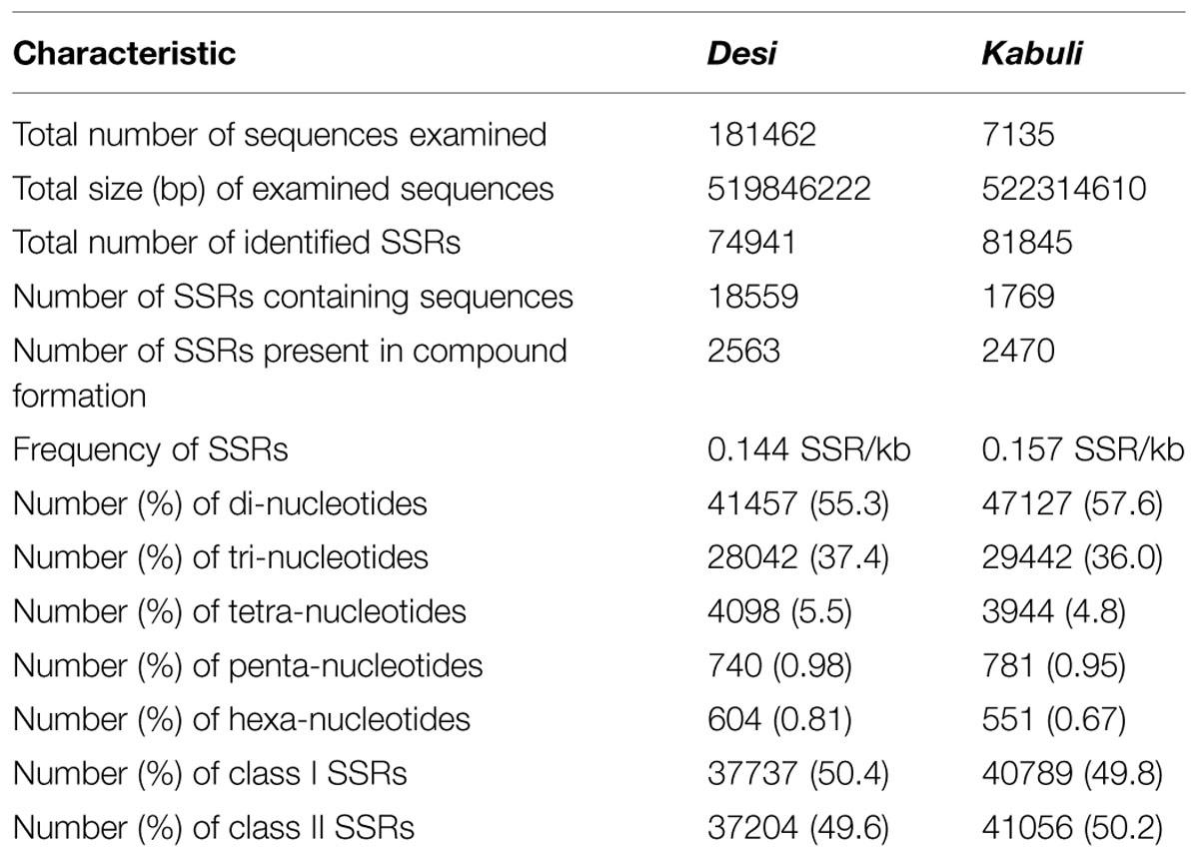Image resolution: width=1199 pixels, height=858 pixels.
Task: Select Desi total size 519846222
Action: pyautogui.click(x=789, y=189)
